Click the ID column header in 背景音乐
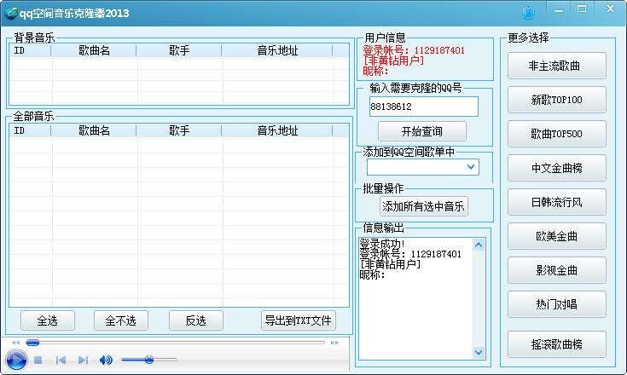This screenshot has height=375, width=627. 31,51
